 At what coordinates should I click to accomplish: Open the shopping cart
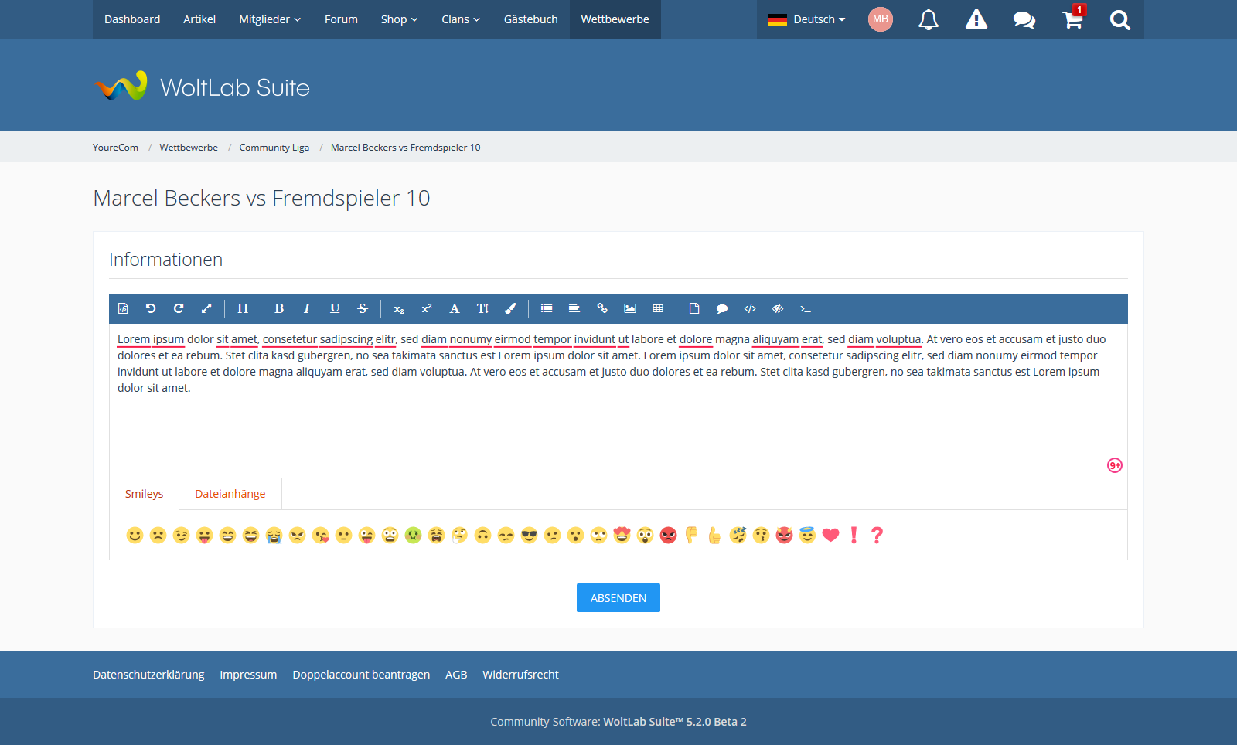click(x=1072, y=19)
